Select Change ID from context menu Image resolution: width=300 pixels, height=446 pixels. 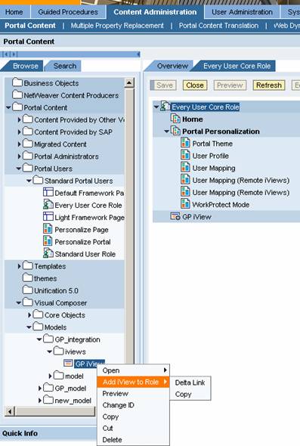(133, 405)
